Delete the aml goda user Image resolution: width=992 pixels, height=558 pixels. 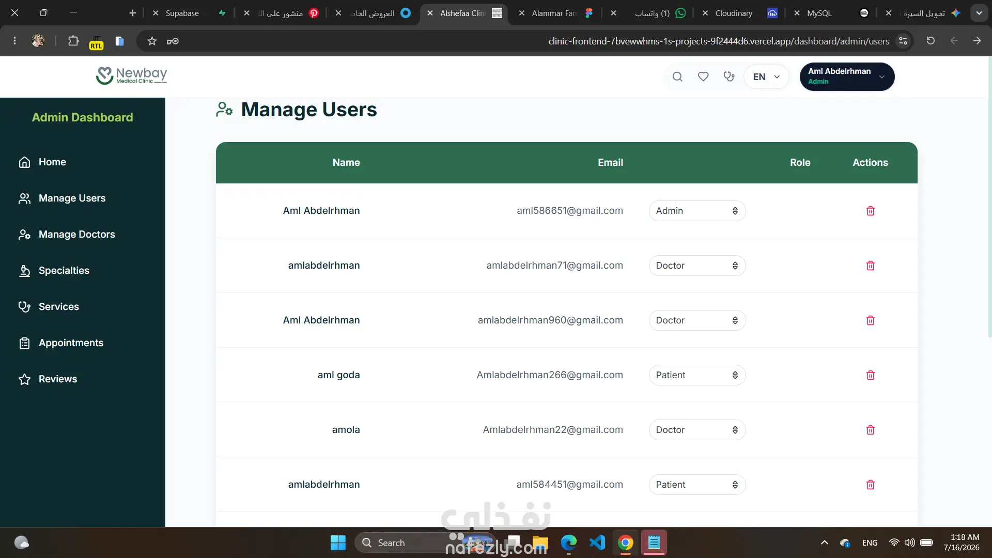870,375
